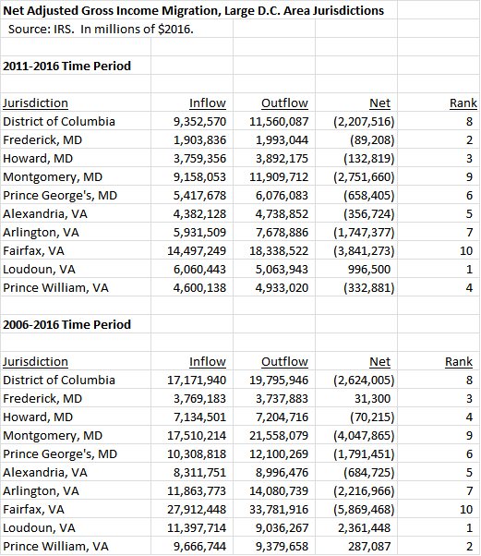The width and height of the screenshot is (481, 556).
Task: Click the first table's Outflow column header
Action: pos(284,103)
